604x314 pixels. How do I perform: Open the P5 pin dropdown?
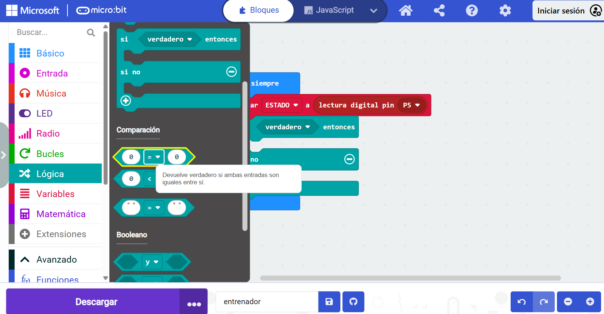417,105
